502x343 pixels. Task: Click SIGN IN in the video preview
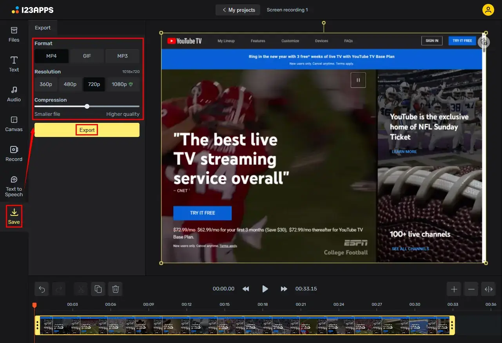(x=432, y=41)
